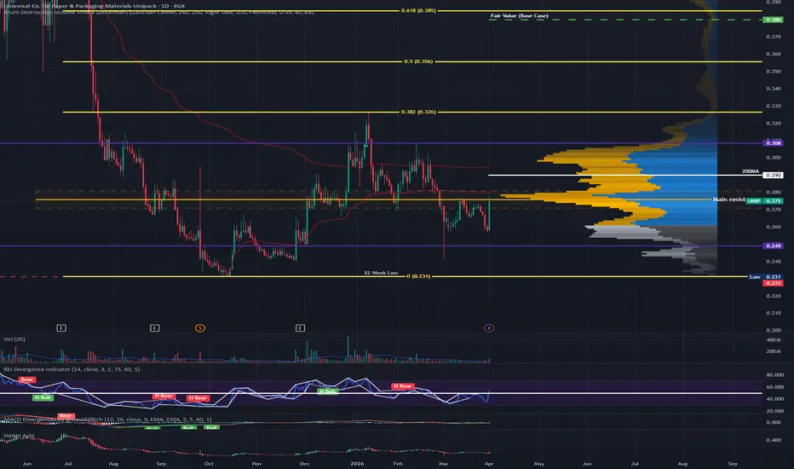Select the '0.5 (0.356)' Fibonacci label

click(418, 61)
